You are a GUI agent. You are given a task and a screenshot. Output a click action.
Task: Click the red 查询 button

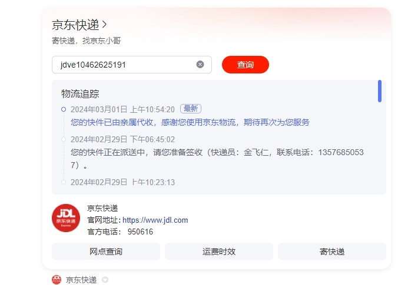tap(245, 65)
